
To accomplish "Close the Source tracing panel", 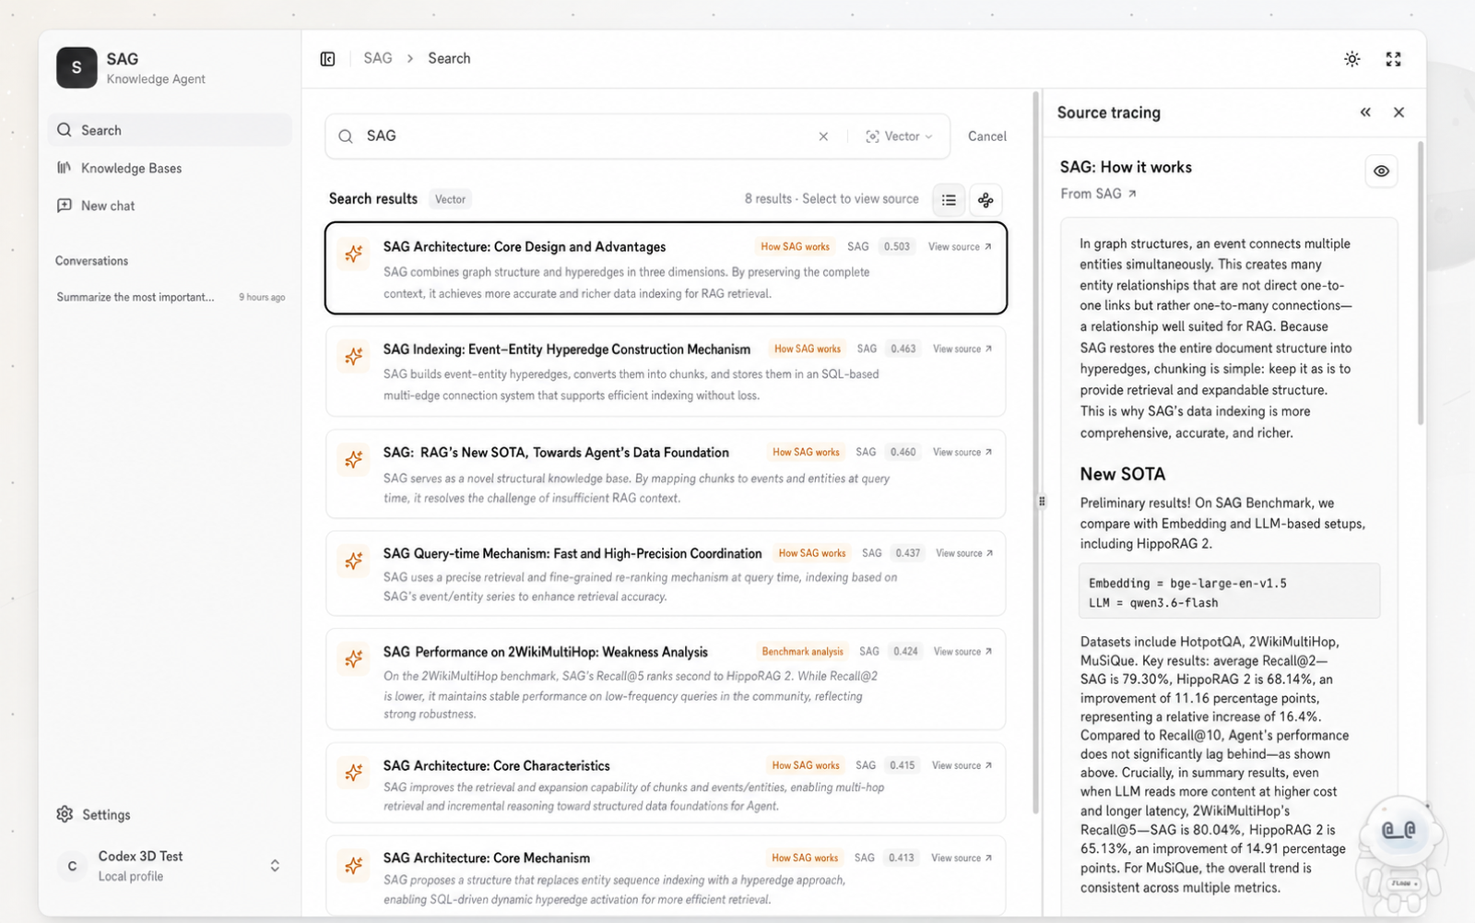I will coord(1398,112).
